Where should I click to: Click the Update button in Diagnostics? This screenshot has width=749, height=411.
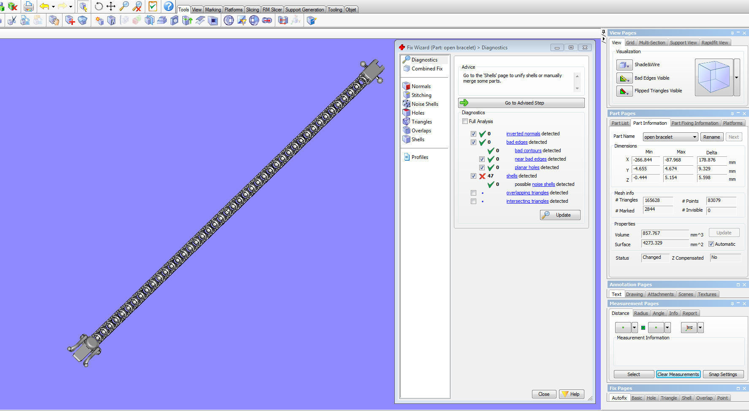(x=560, y=215)
